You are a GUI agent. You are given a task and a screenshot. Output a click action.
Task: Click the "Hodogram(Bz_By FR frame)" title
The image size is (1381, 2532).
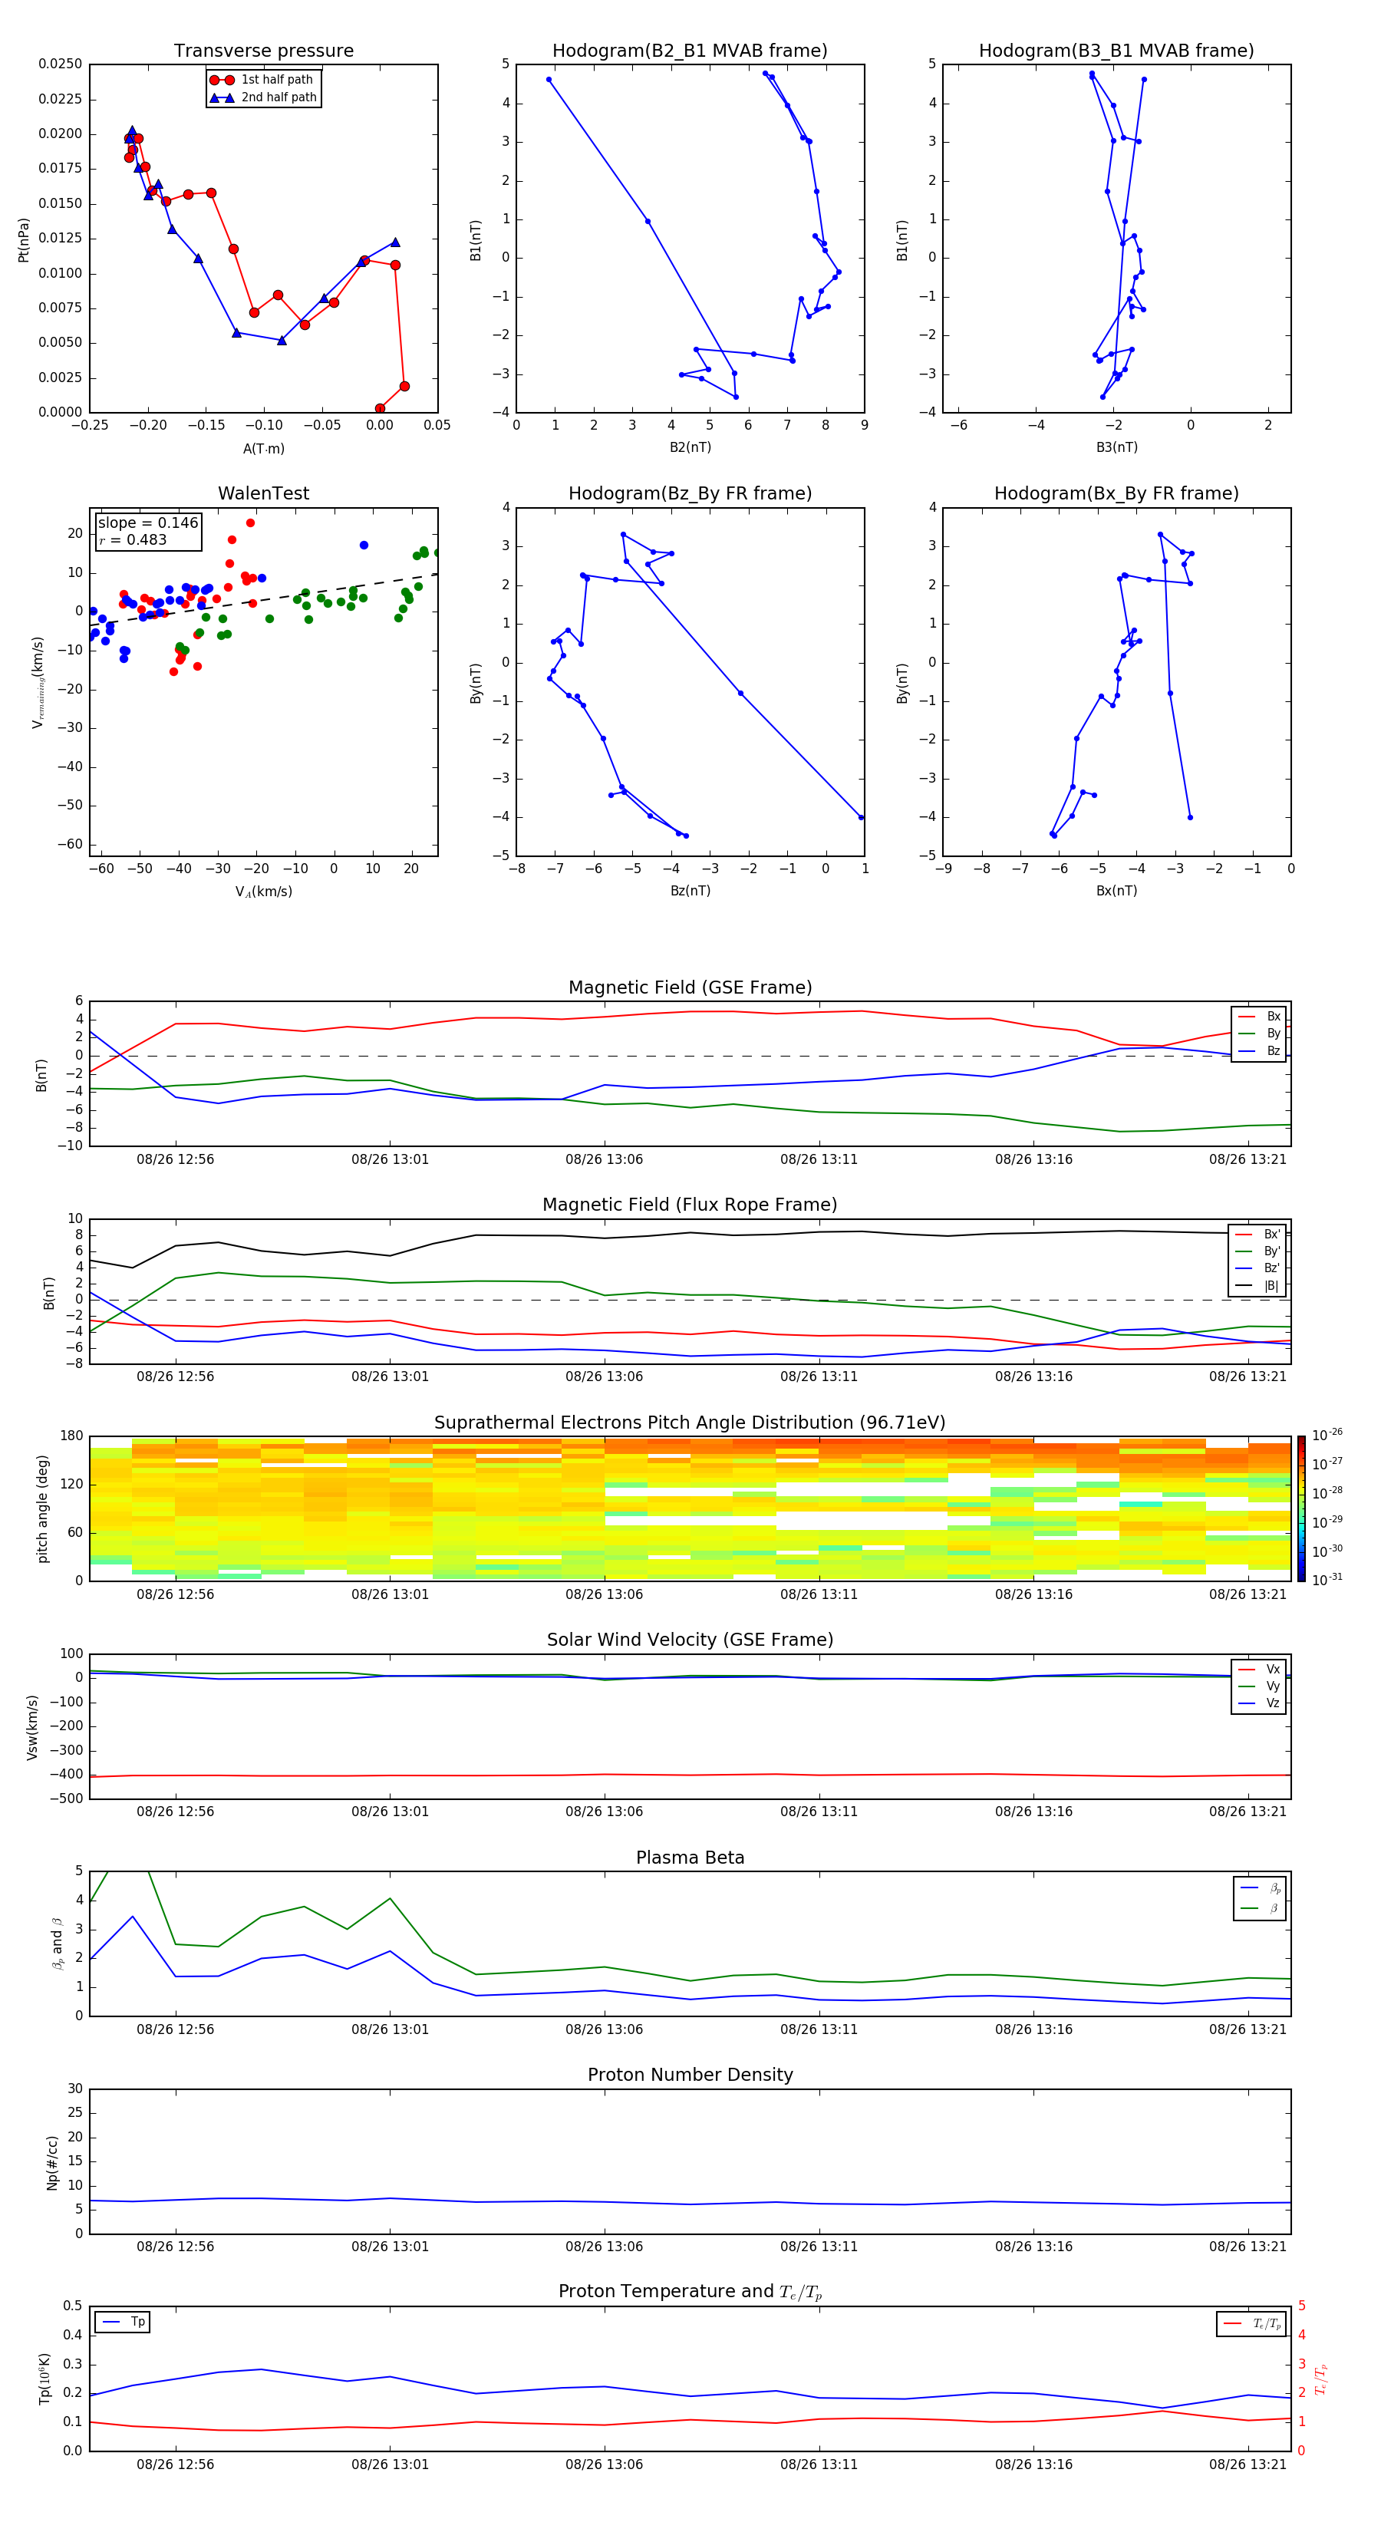point(690,493)
